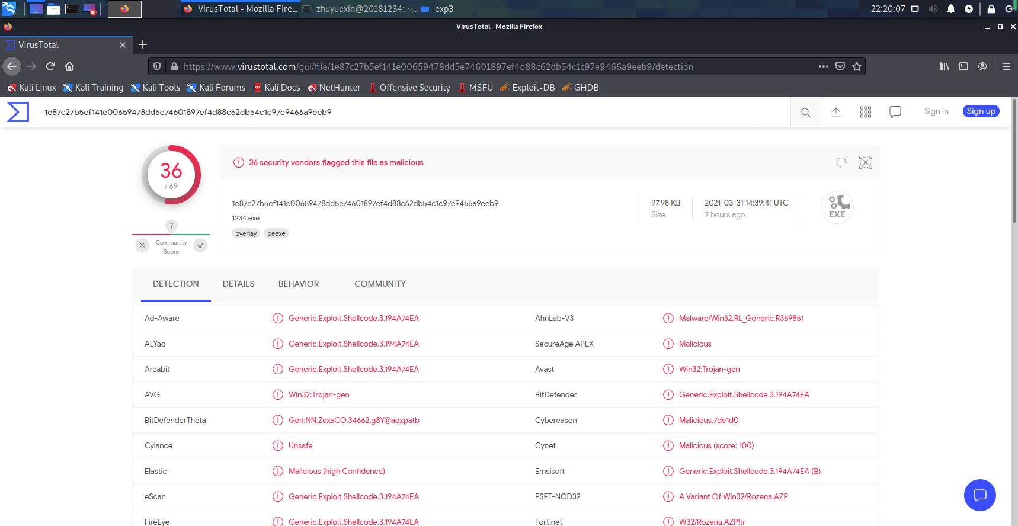Viewport: 1018px width, 526px height.
Task: Open the Kali Linux bookmark
Action: click(x=32, y=88)
